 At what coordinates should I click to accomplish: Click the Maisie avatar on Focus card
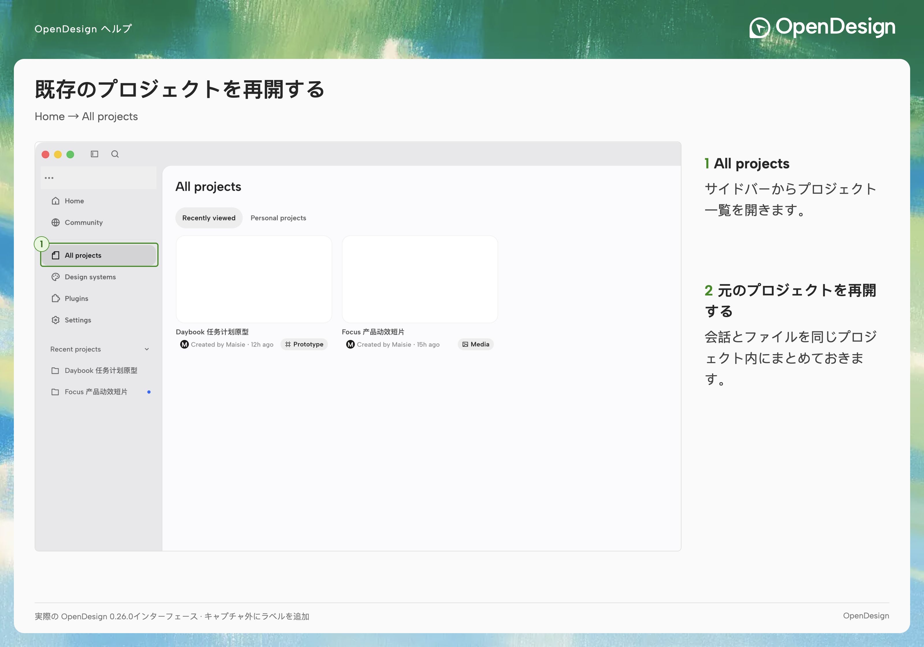tap(351, 344)
